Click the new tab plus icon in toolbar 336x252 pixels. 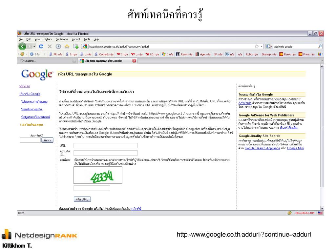pos(76,46)
